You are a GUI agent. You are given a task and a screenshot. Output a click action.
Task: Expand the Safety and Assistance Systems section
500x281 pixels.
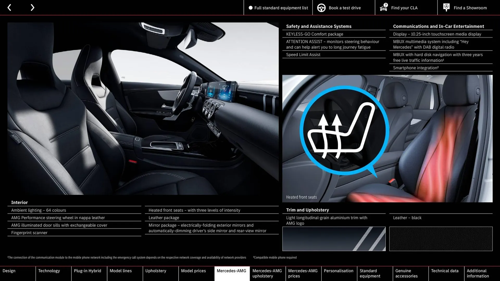(x=318, y=26)
